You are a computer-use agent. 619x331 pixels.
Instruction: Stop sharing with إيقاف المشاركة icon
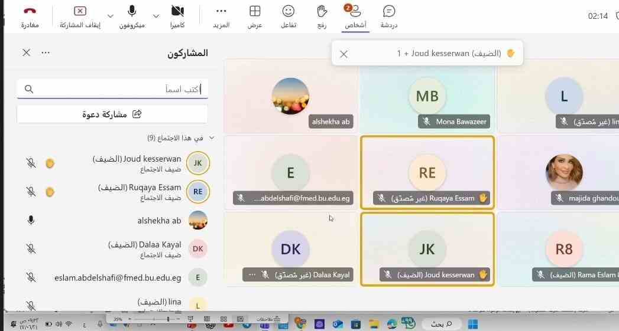click(x=80, y=11)
